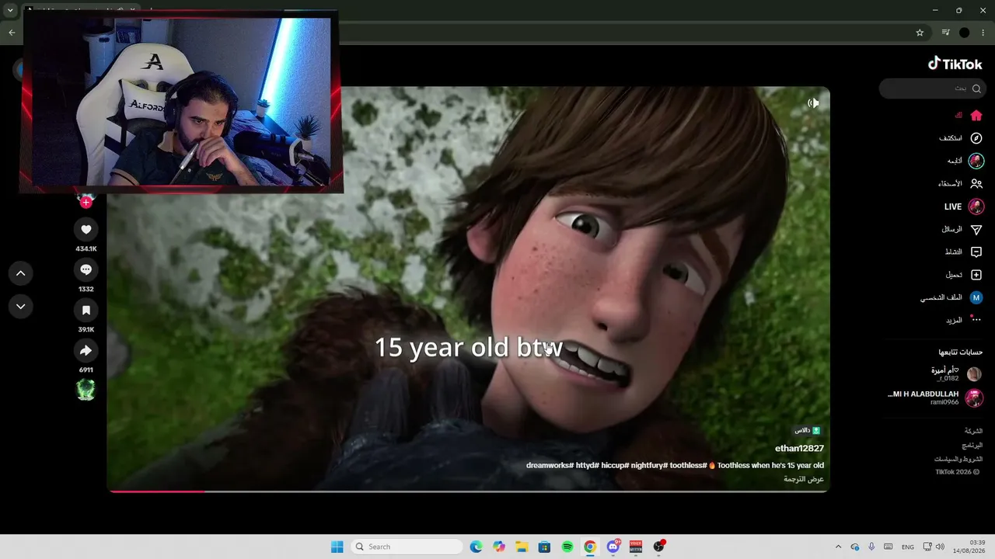Image resolution: width=995 pixels, height=559 pixels.
Task: Open Messages paper plane icon
Action: click(976, 230)
